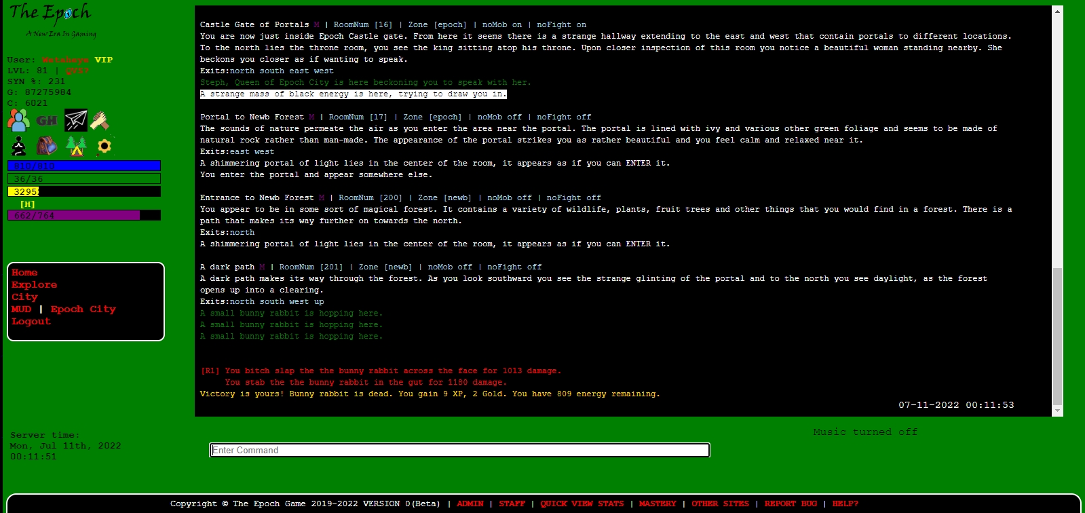The height and width of the screenshot is (513, 1085).
Task: Click the camping tent with trees icon
Action: pos(76,146)
